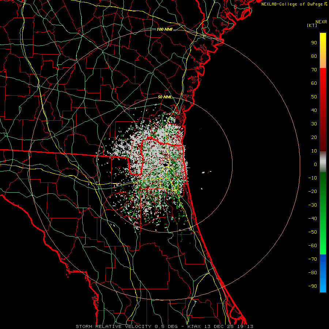Viewport: 329px width, 329px height.
Task: Click the -90 value on the color scale
Action: point(313,286)
